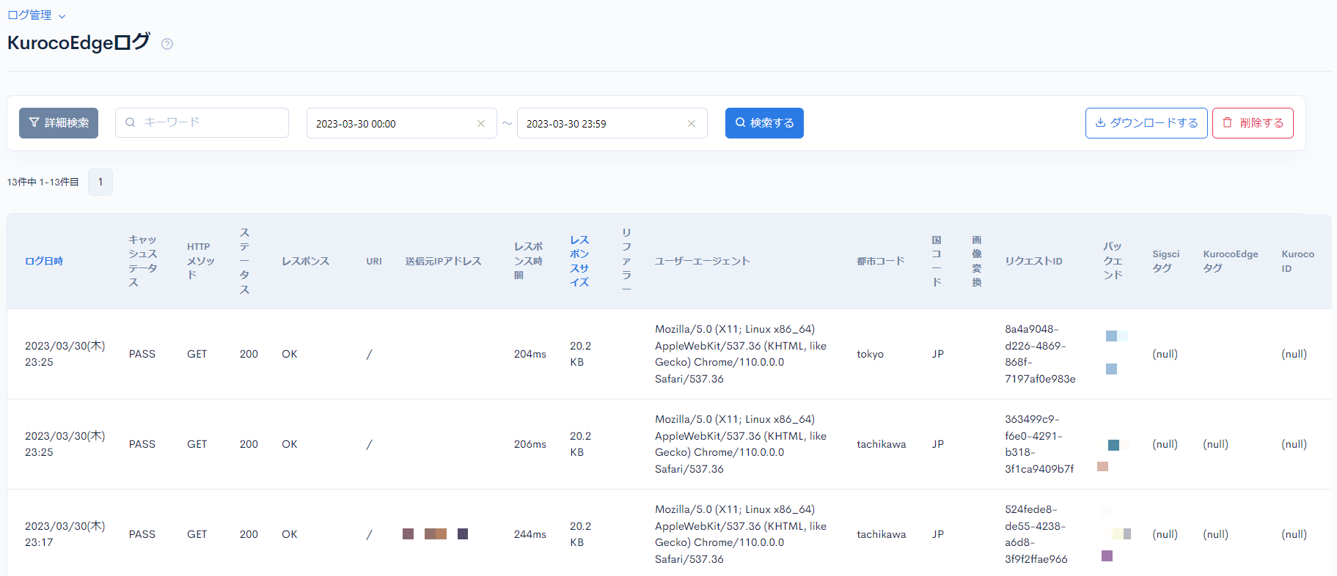The width and height of the screenshot is (1337, 576).
Task: Click the 都市コード column header
Action: pyautogui.click(x=880, y=261)
